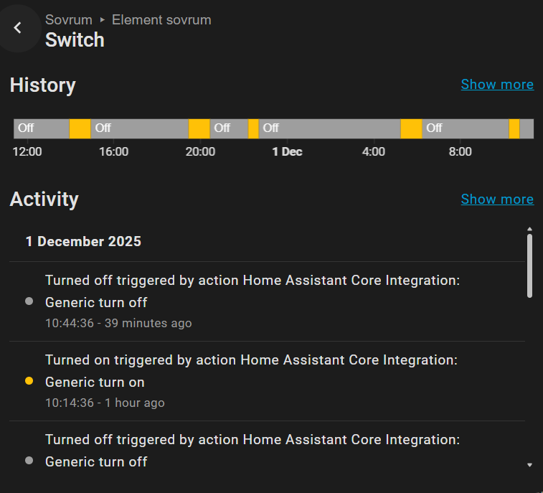Click the breadcrumb separator triangle after Sovrum
Image resolution: width=543 pixels, height=493 pixels.
click(x=103, y=20)
